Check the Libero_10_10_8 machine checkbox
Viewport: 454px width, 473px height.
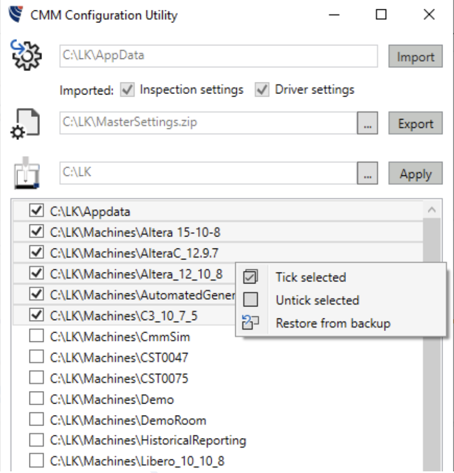[37, 460]
